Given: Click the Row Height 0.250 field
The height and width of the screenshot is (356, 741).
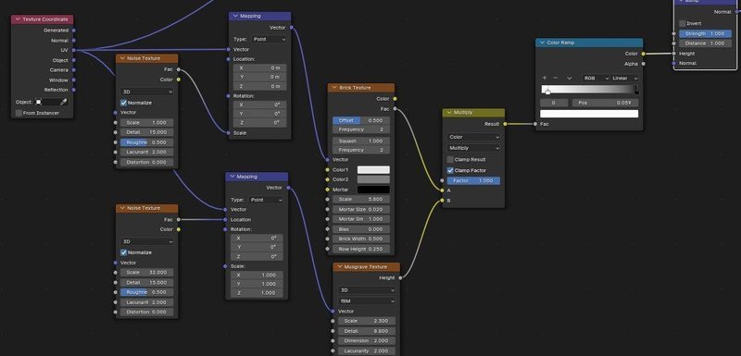Looking at the screenshot, I should click(x=361, y=249).
